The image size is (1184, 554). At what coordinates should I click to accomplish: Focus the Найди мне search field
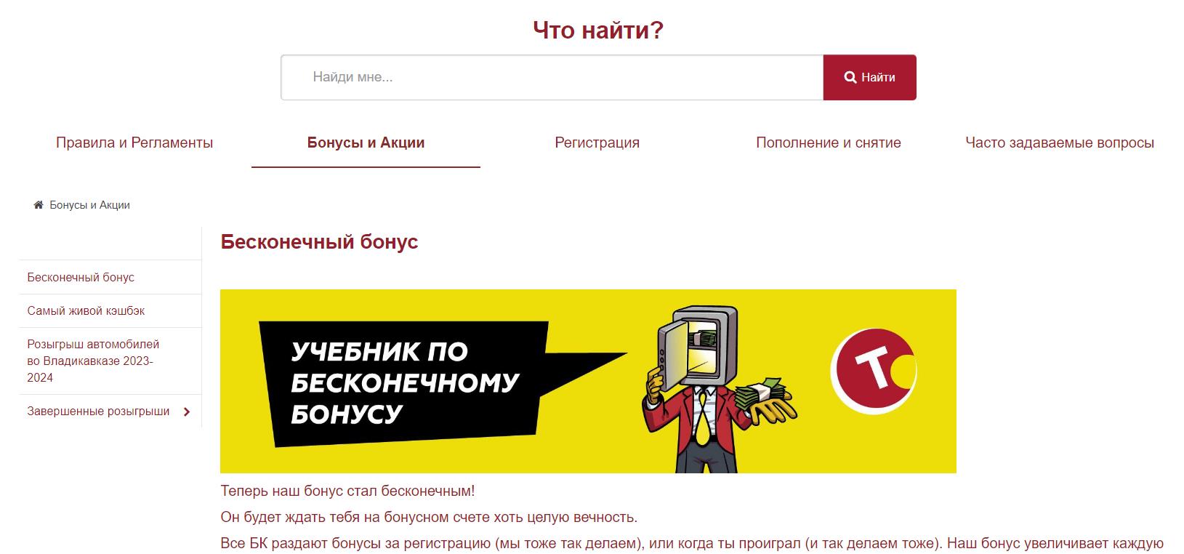[552, 77]
